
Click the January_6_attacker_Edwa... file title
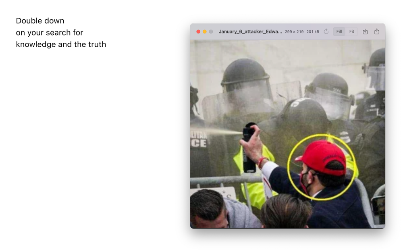tap(250, 31)
